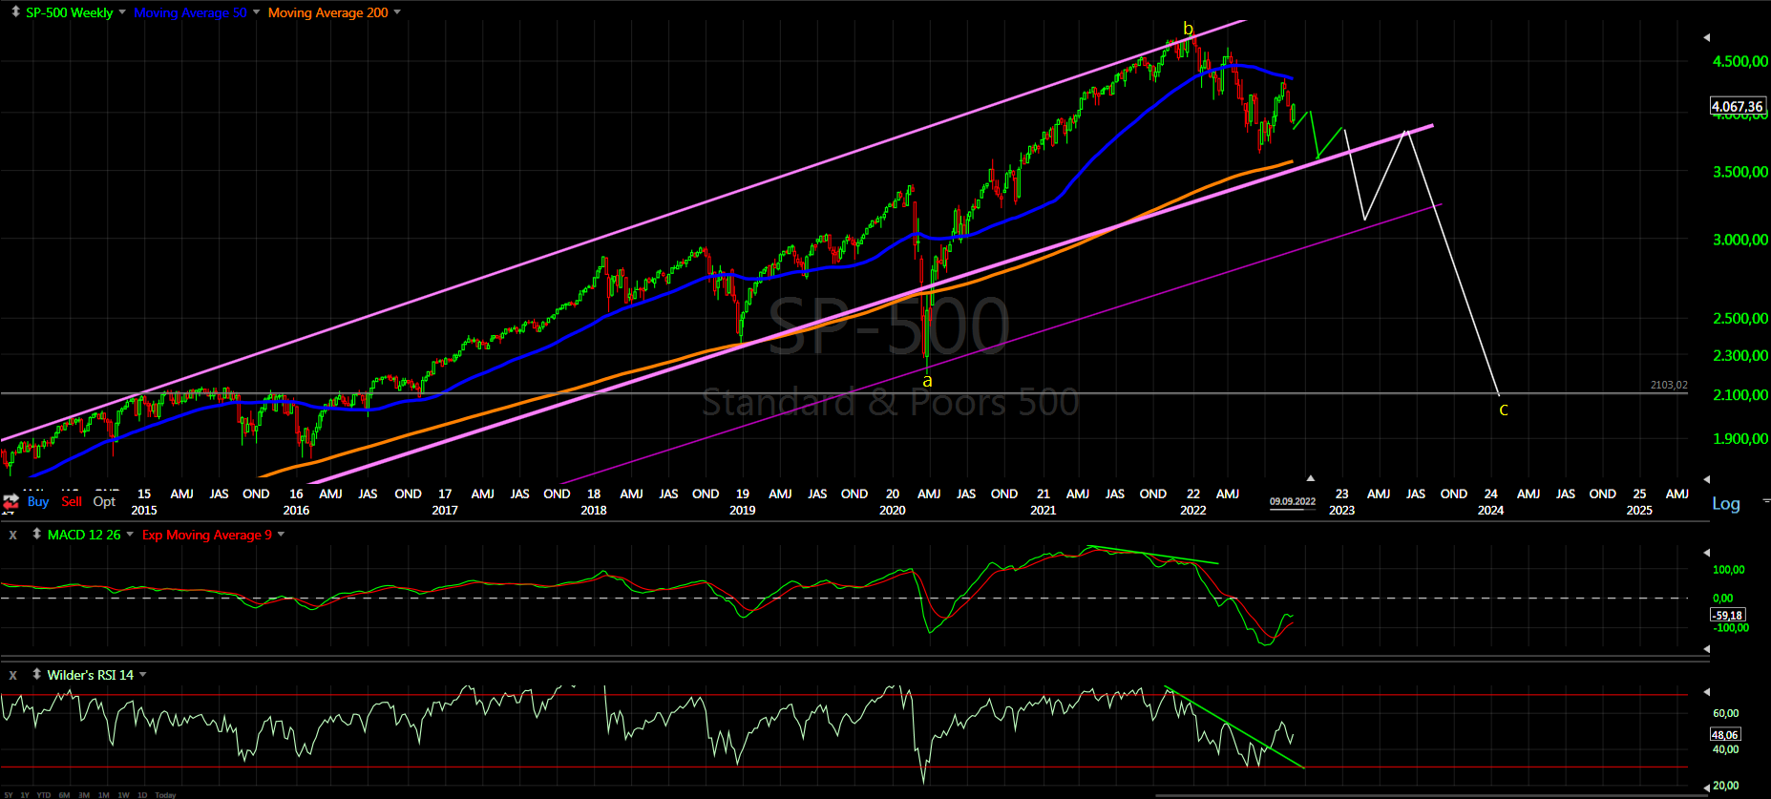The image size is (1771, 799).
Task: Click the RSI axis top arrow above 60,00
Action: [1707, 692]
